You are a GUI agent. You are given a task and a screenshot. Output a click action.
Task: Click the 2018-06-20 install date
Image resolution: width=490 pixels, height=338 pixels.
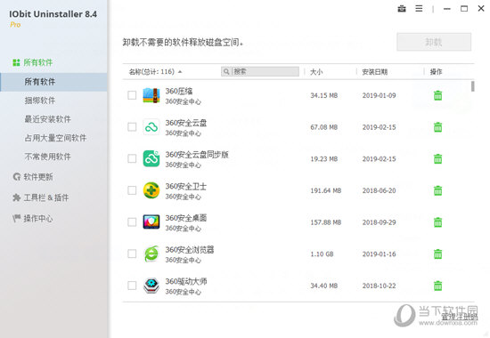(379, 190)
